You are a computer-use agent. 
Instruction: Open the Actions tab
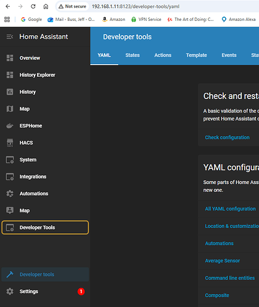(x=163, y=55)
